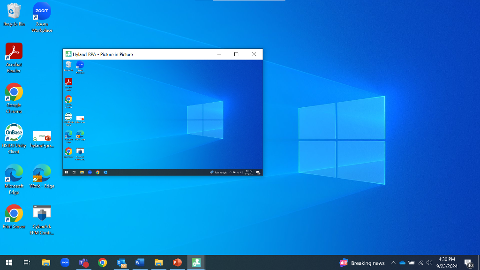Image resolution: width=480 pixels, height=270 pixels.
Task: Open the Breaking news widget
Action: (362, 263)
